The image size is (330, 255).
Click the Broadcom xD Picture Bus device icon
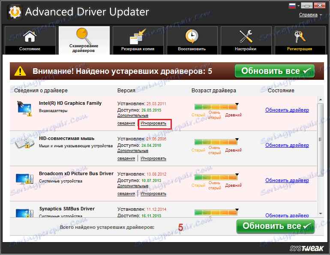click(x=24, y=179)
